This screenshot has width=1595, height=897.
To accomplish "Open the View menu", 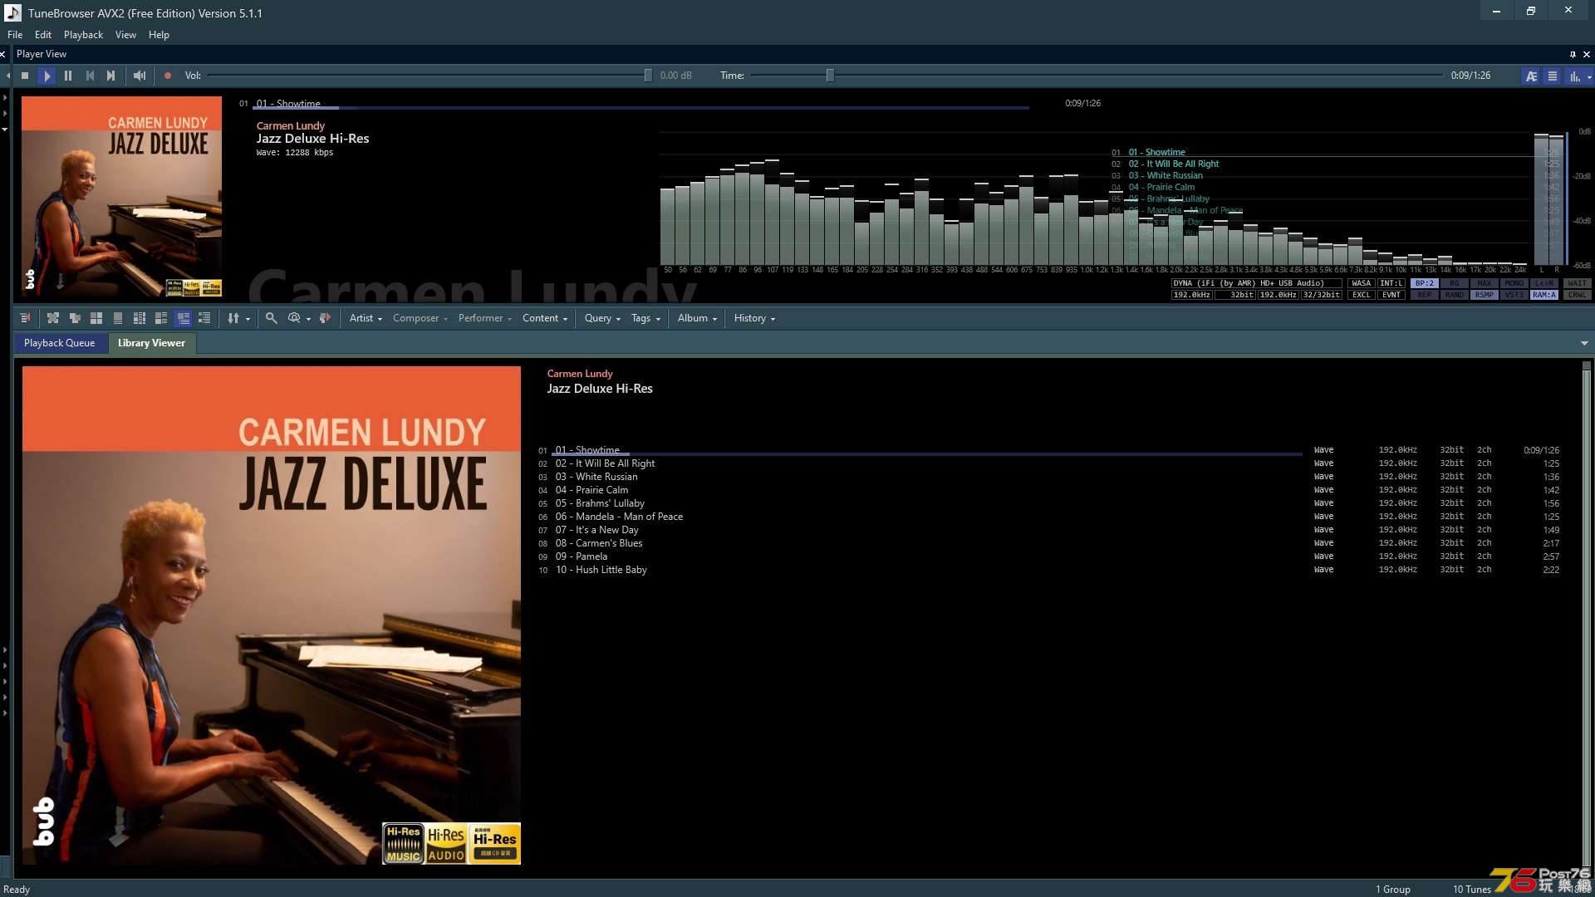I will coord(125,35).
